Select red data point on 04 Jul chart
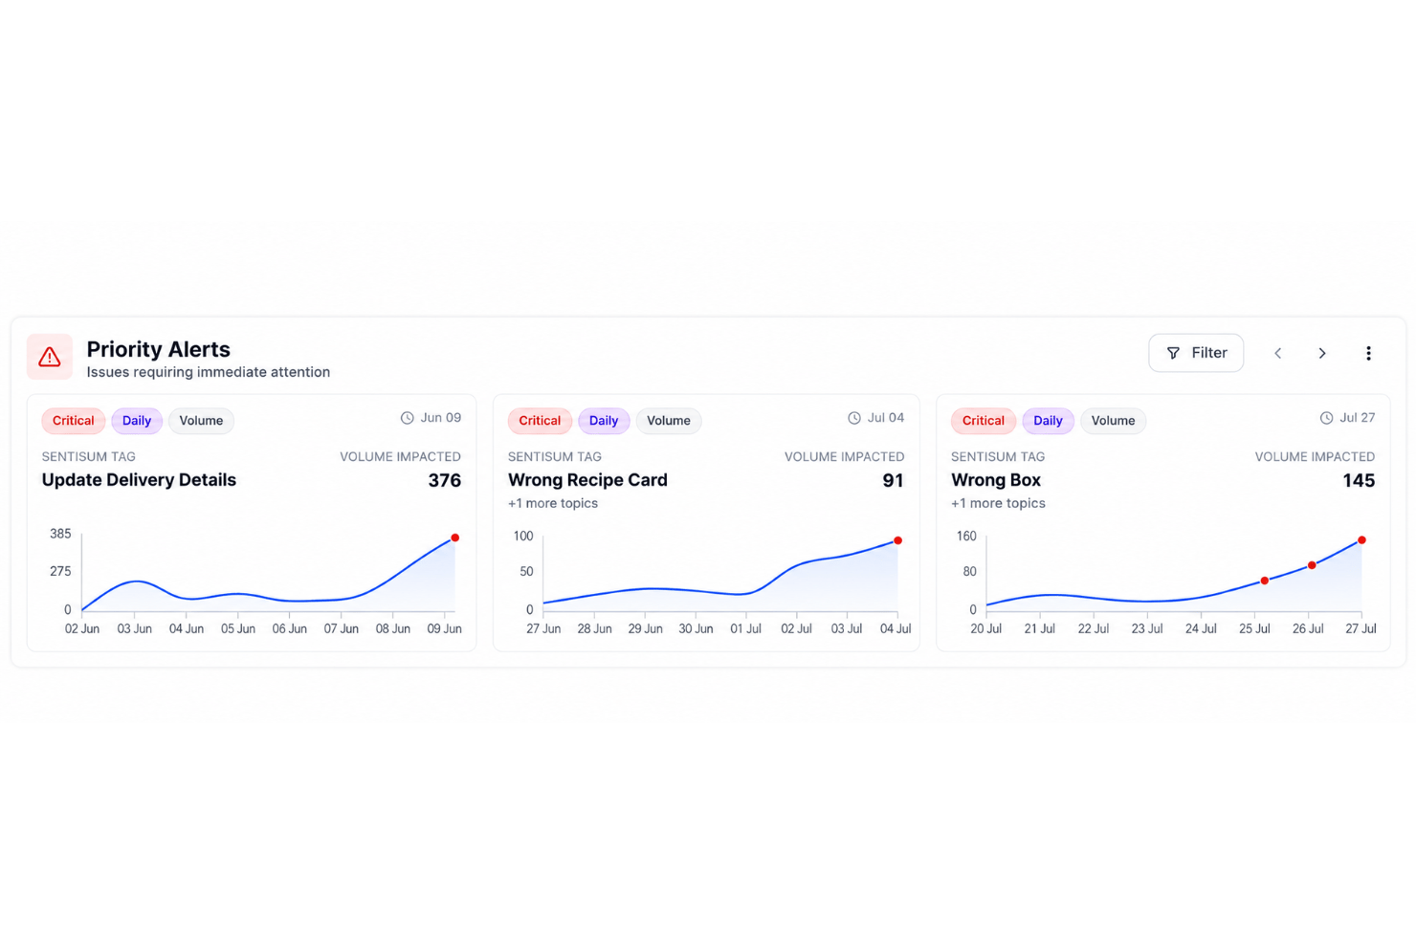 tap(897, 540)
